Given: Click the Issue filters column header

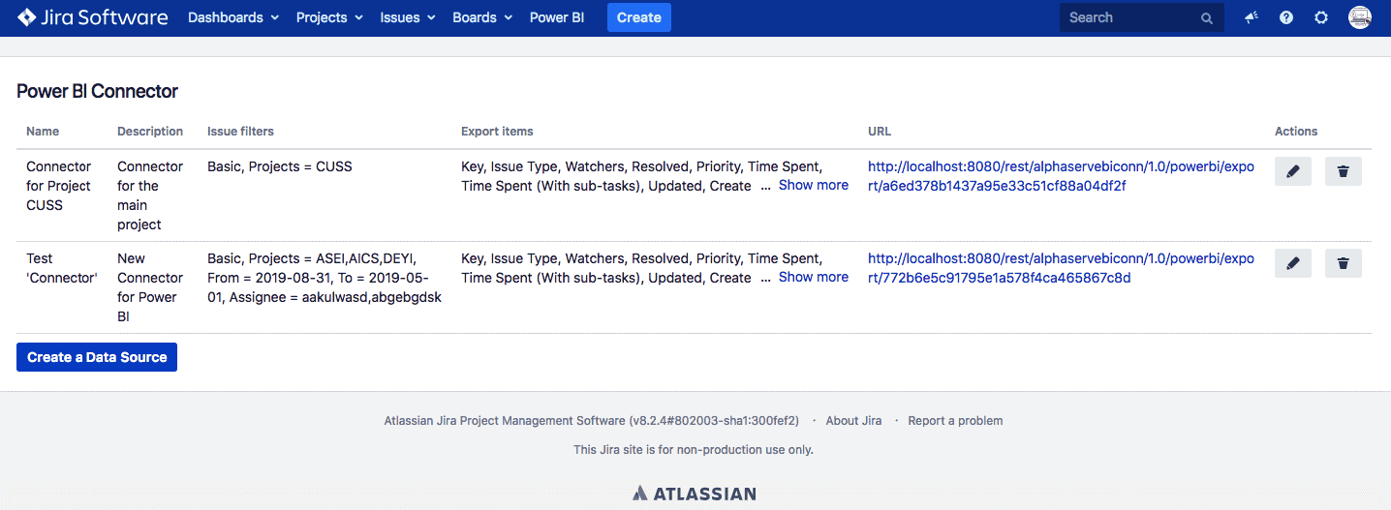Looking at the screenshot, I should pos(240,132).
